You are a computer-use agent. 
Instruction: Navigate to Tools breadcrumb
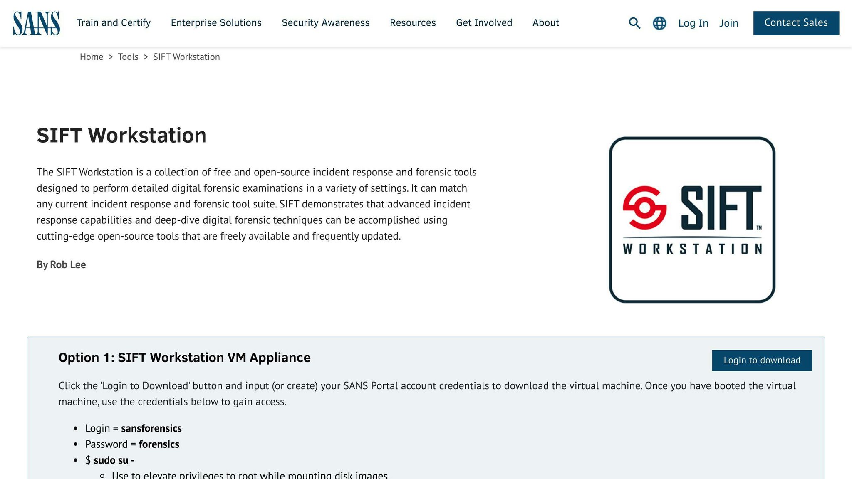coord(128,57)
